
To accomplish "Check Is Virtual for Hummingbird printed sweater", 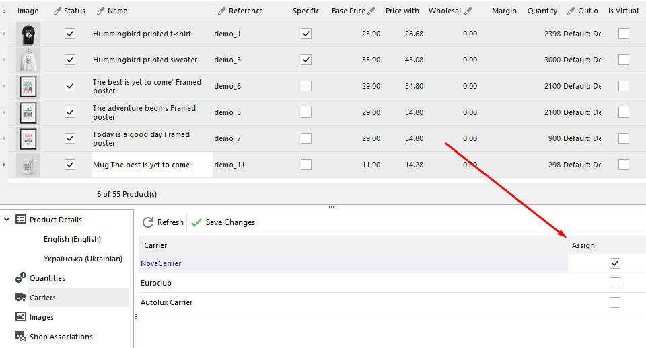I will (x=624, y=60).
